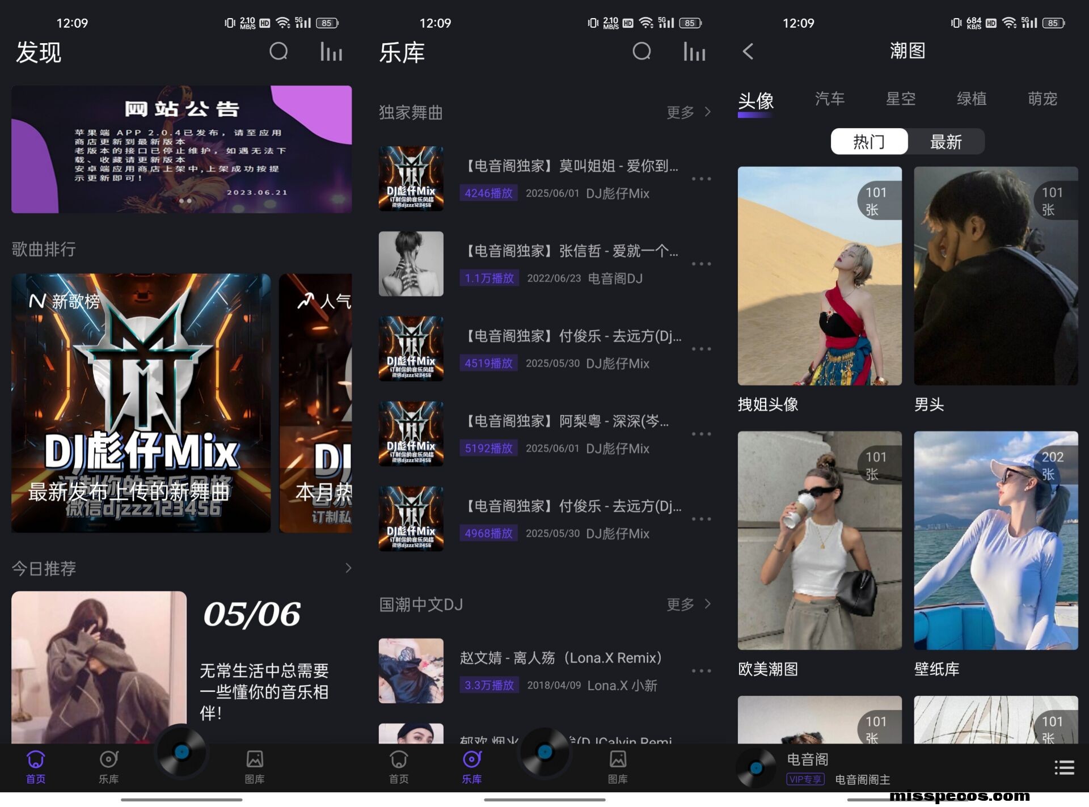
Task: Open the 网站公告 banner
Action: coord(181,149)
